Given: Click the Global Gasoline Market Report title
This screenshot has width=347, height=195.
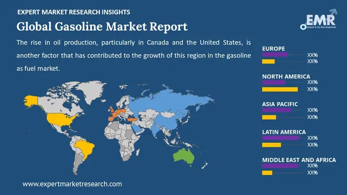Looking at the screenshot, I should pos(102,26).
